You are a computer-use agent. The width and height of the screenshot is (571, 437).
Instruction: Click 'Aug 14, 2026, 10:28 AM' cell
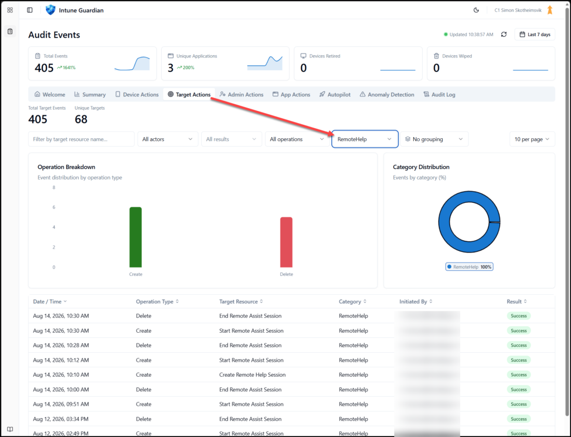61,345
